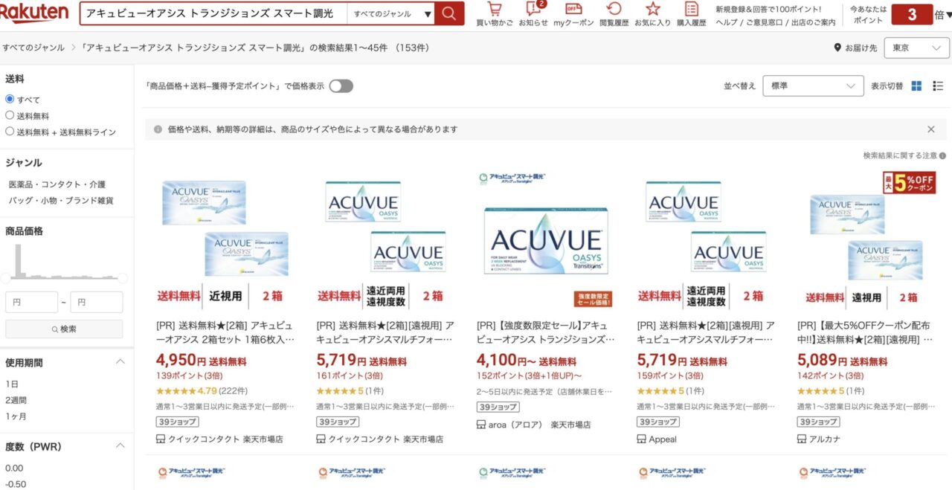Open purchase history (購入履歴) icon

coord(692,9)
